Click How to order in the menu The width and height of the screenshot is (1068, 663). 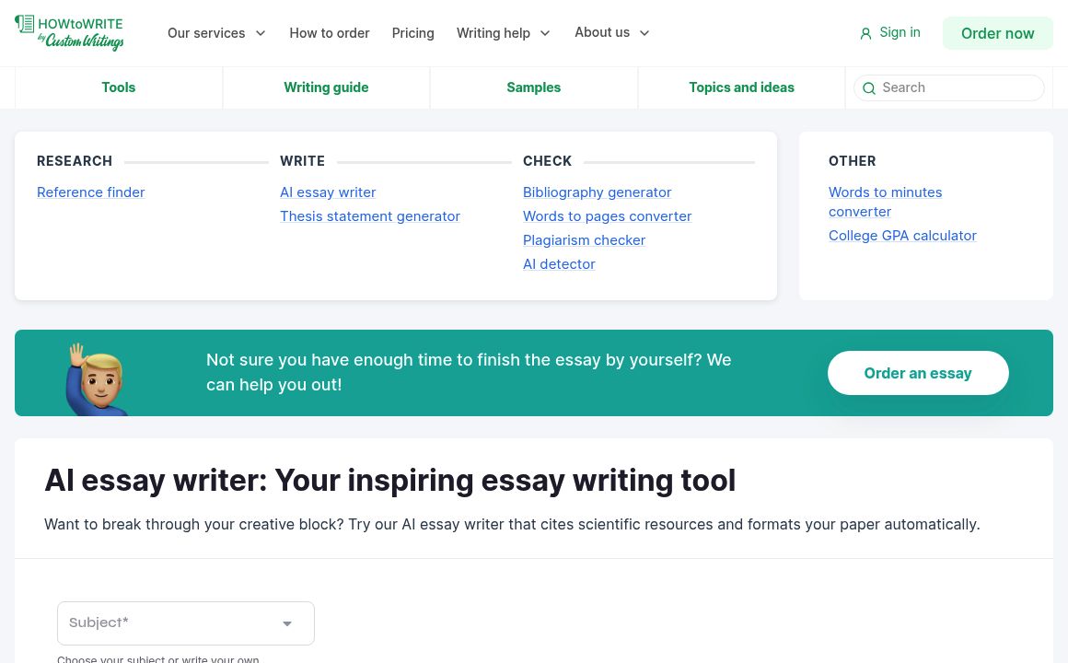329,33
